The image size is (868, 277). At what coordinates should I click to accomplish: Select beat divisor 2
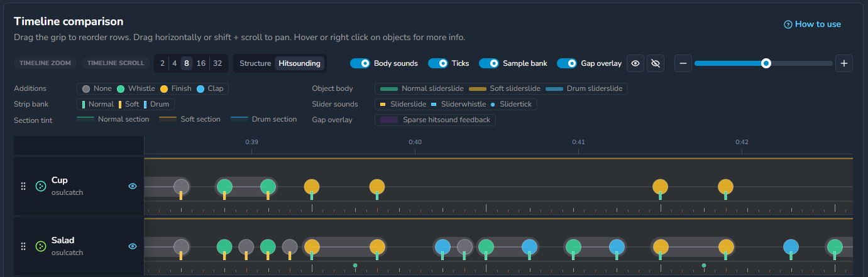coord(162,63)
